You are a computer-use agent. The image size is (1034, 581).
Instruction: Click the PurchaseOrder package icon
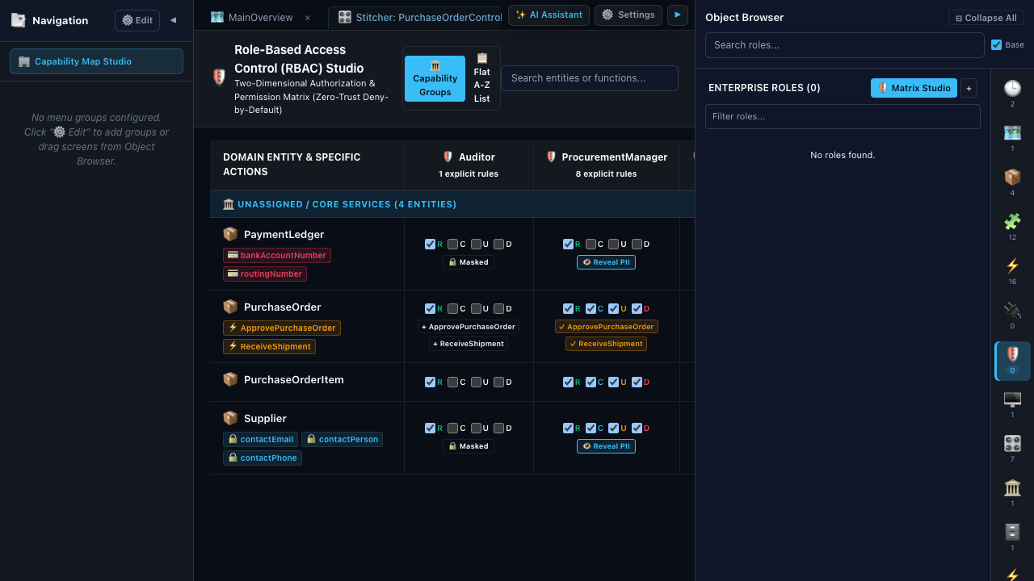(x=230, y=307)
